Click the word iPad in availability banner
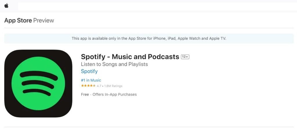 pos(172,38)
